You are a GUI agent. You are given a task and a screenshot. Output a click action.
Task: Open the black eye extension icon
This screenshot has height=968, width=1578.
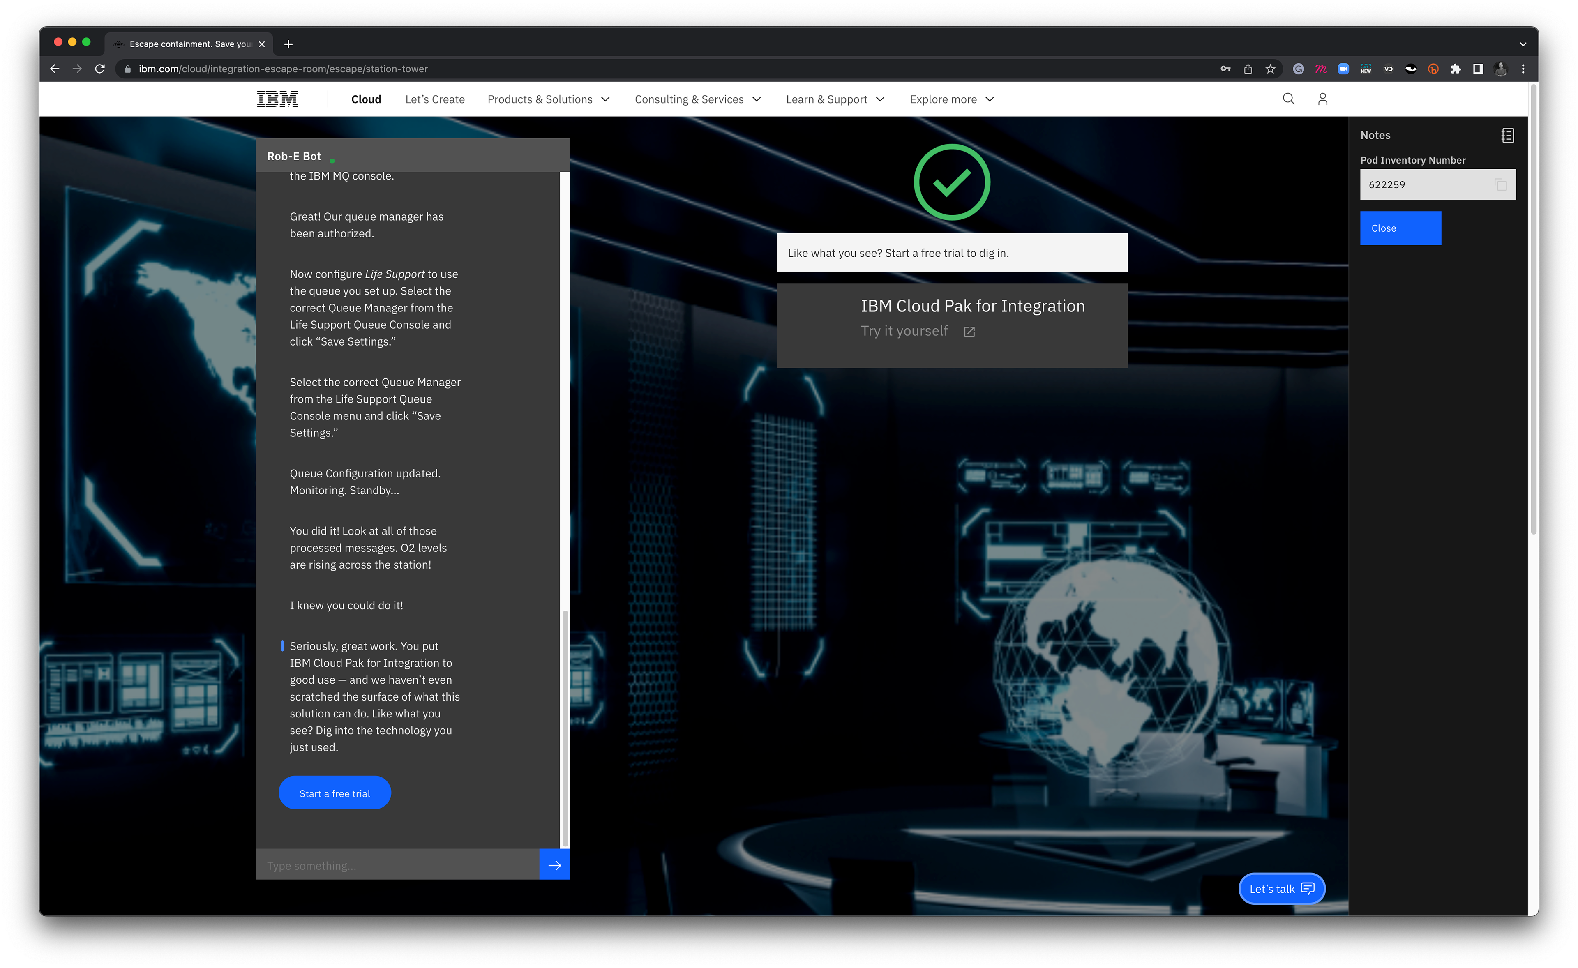click(1410, 69)
